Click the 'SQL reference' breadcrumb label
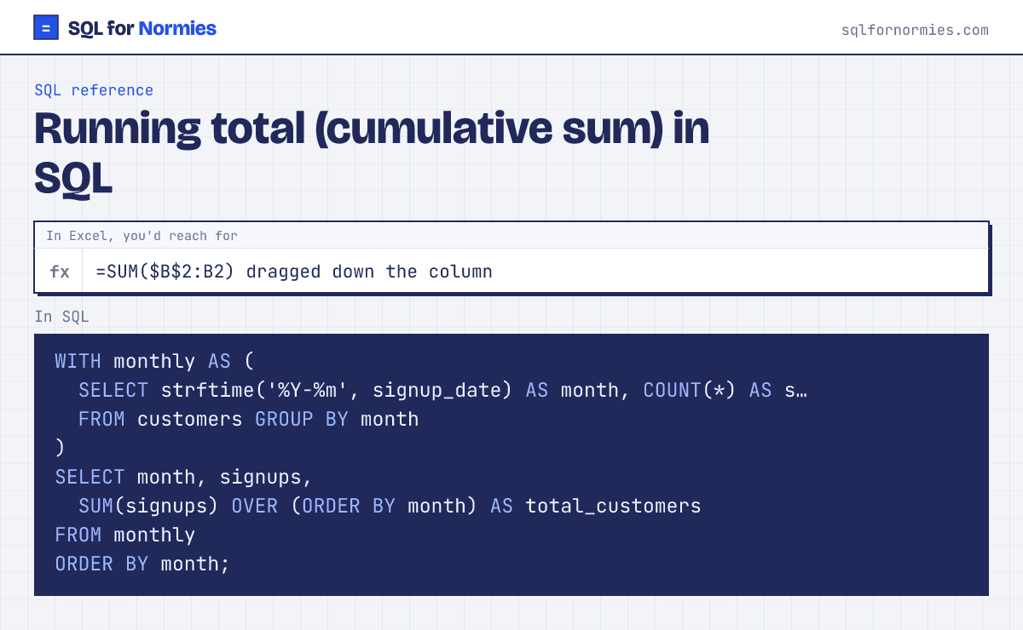Image resolution: width=1023 pixels, height=630 pixels. [x=94, y=90]
